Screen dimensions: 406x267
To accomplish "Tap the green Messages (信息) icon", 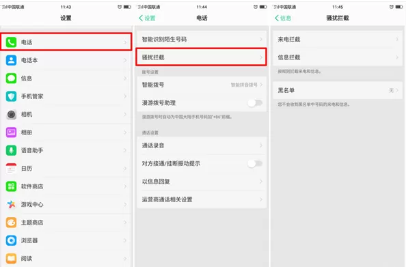I will click(x=11, y=78).
